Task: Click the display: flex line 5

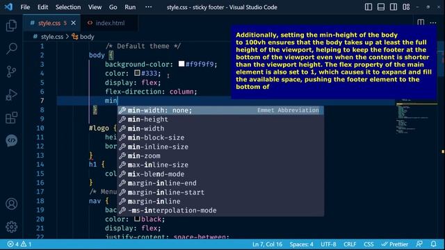Action: (x=133, y=83)
